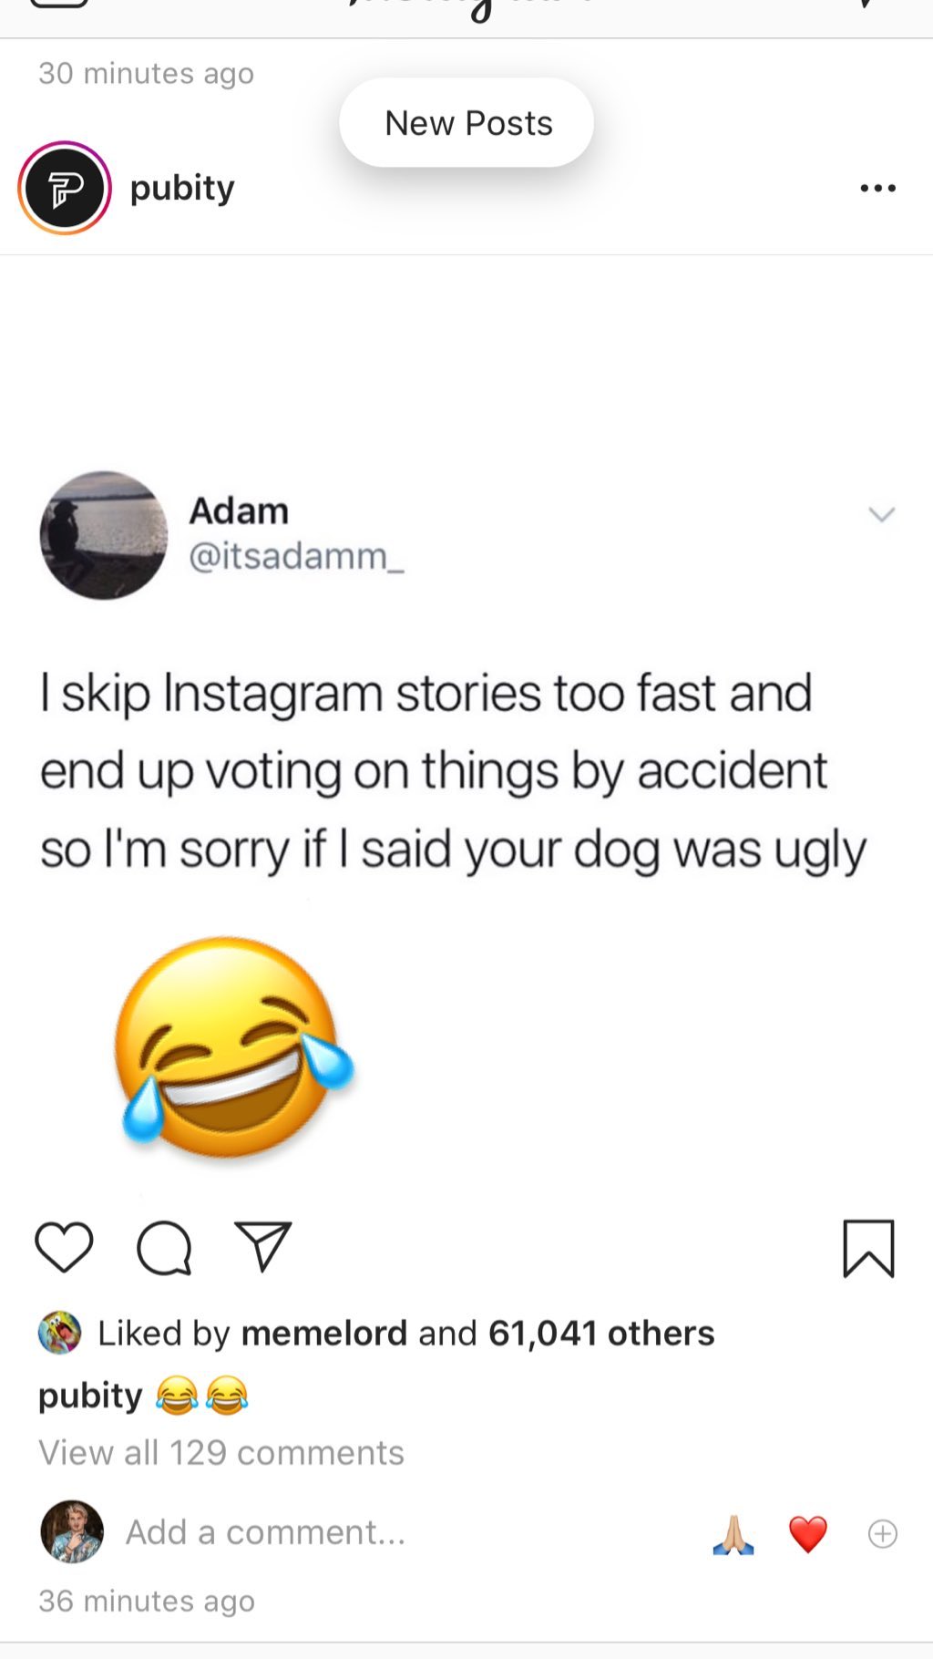Tap the red heart quick emoji
This screenshot has height=1659, width=933.
pyautogui.click(x=808, y=1534)
